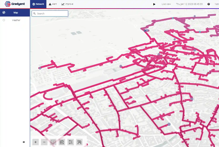Click the zoom out minus button
The image size is (219, 147).
click(44, 142)
